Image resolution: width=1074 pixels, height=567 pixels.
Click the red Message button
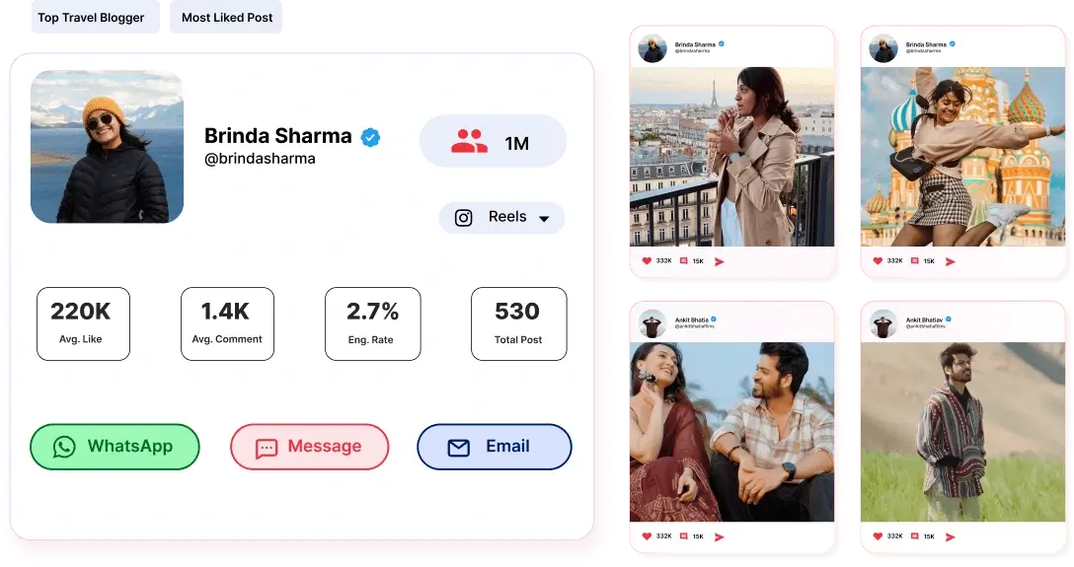click(x=310, y=447)
